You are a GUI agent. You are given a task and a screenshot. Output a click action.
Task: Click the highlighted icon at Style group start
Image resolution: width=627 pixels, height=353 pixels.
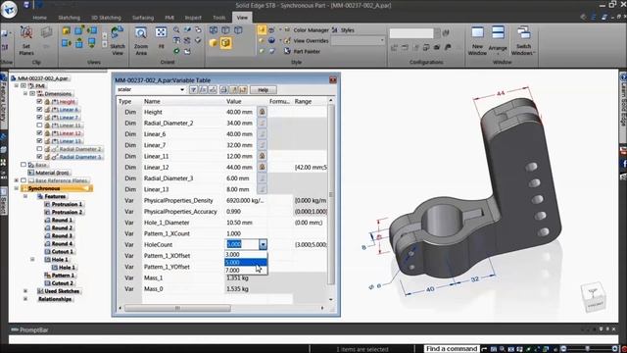click(x=262, y=30)
